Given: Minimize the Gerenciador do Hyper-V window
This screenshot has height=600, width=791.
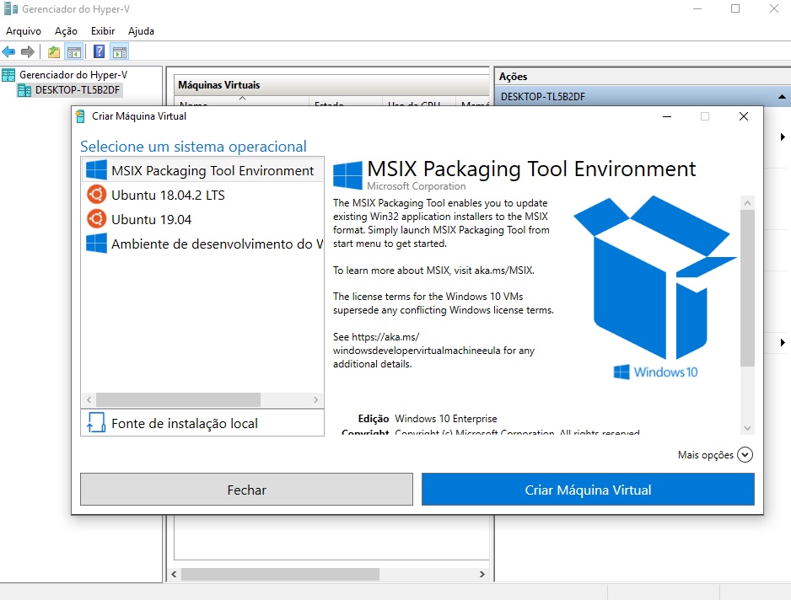Looking at the screenshot, I should (x=697, y=8).
